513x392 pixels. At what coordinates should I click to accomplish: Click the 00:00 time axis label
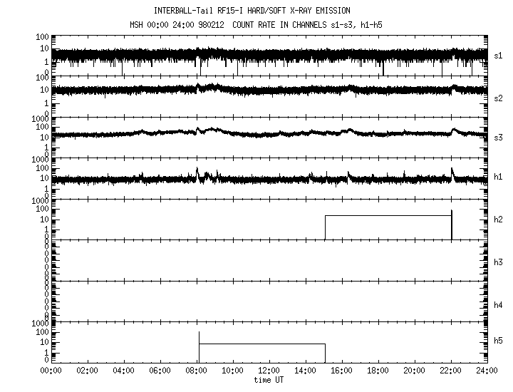click(x=51, y=371)
